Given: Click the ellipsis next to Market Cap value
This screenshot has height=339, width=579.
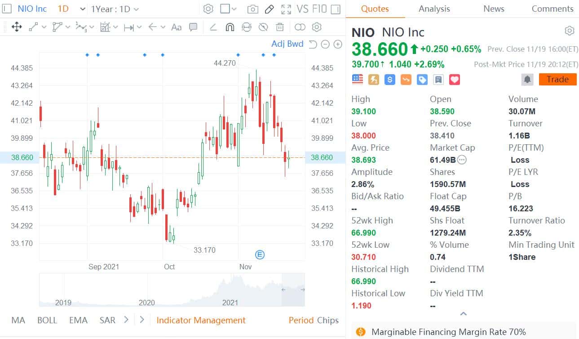Looking at the screenshot, I should click(x=461, y=160).
